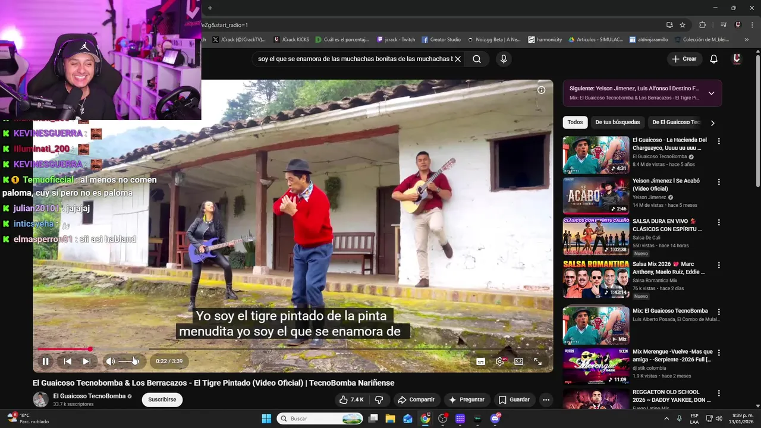The height and width of the screenshot is (428, 761).
Task: Like the video (7.4 K)
Action: [x=350, y=399]
